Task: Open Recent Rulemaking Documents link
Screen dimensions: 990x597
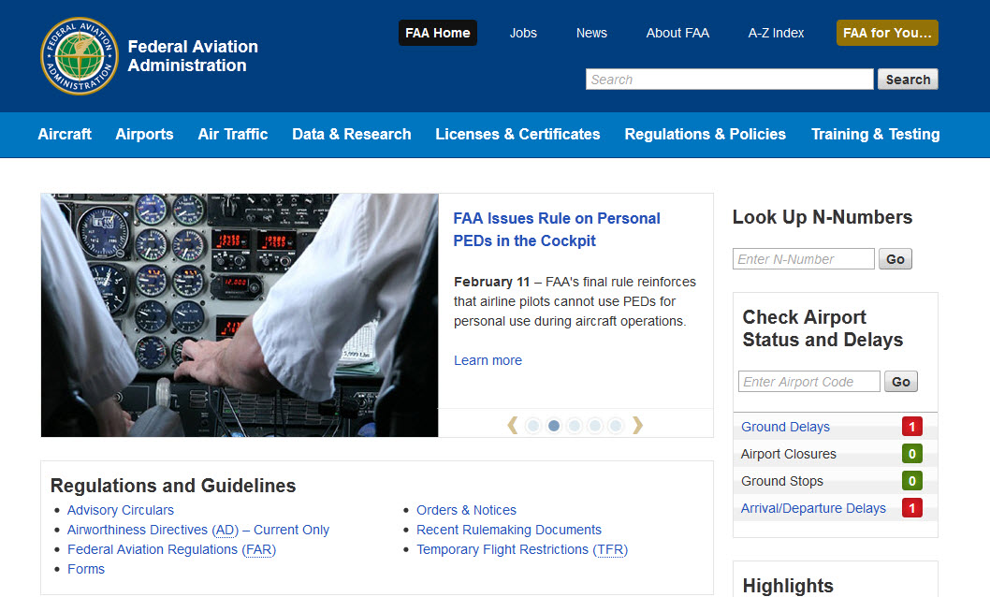Action: click(x=509, y=530)
